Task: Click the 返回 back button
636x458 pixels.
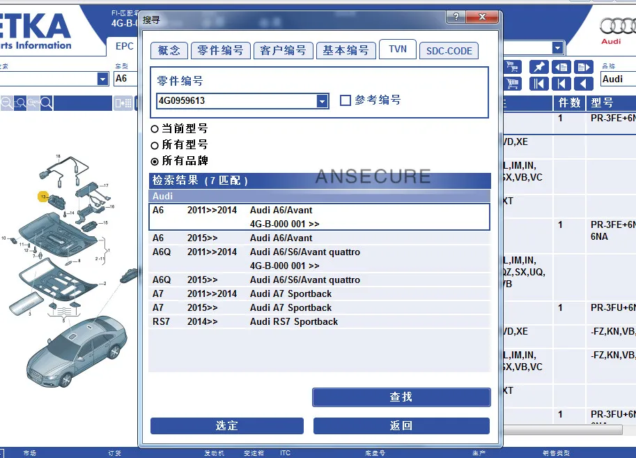Action: tap(401, 425)
